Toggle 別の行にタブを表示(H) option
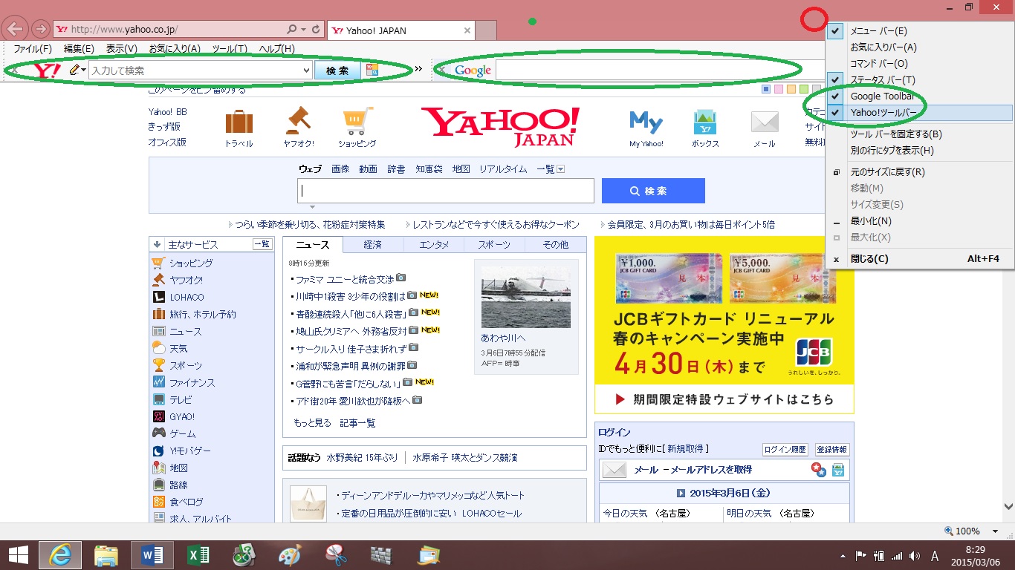Image resolution: width=1015 pixels, height=570 pixels. (x=919, y=151)
